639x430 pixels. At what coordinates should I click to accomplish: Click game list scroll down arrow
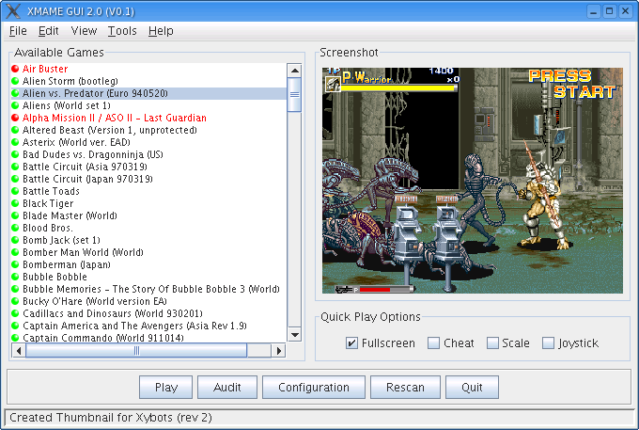tap(294, 335)
